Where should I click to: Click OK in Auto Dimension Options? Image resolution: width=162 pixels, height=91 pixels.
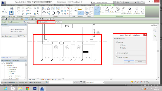[129, 62]
